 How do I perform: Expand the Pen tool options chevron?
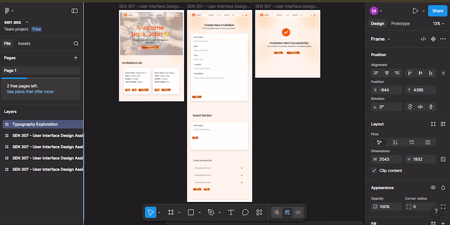(x=220, y=212)
